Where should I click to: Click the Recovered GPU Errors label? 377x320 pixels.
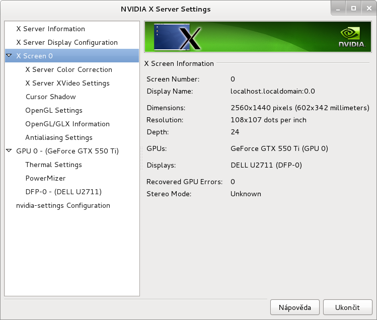click(184, 182)
